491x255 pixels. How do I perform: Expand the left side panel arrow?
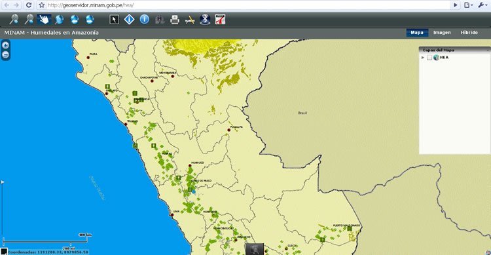[x=3, y=182]
